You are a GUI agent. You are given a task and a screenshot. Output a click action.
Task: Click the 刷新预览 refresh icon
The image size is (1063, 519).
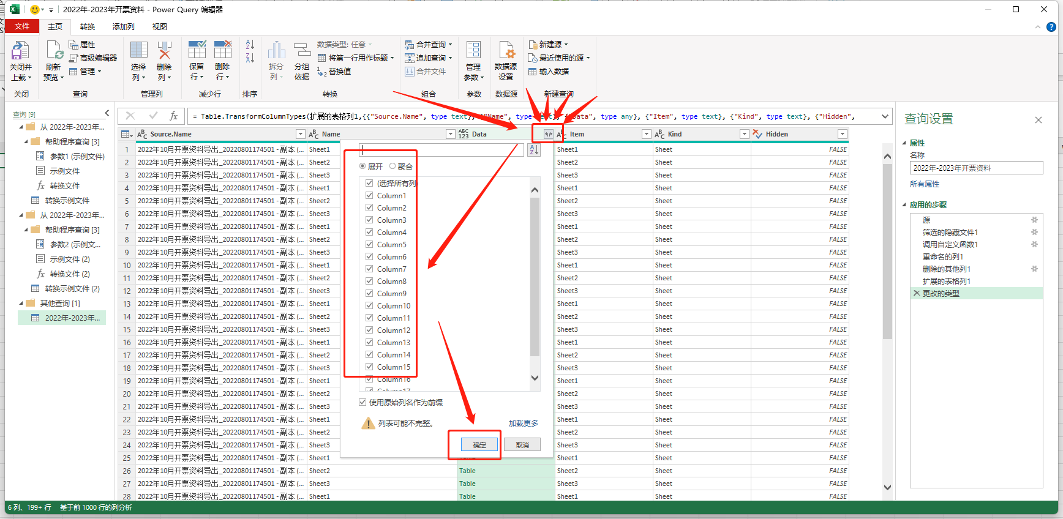[54, 51]
